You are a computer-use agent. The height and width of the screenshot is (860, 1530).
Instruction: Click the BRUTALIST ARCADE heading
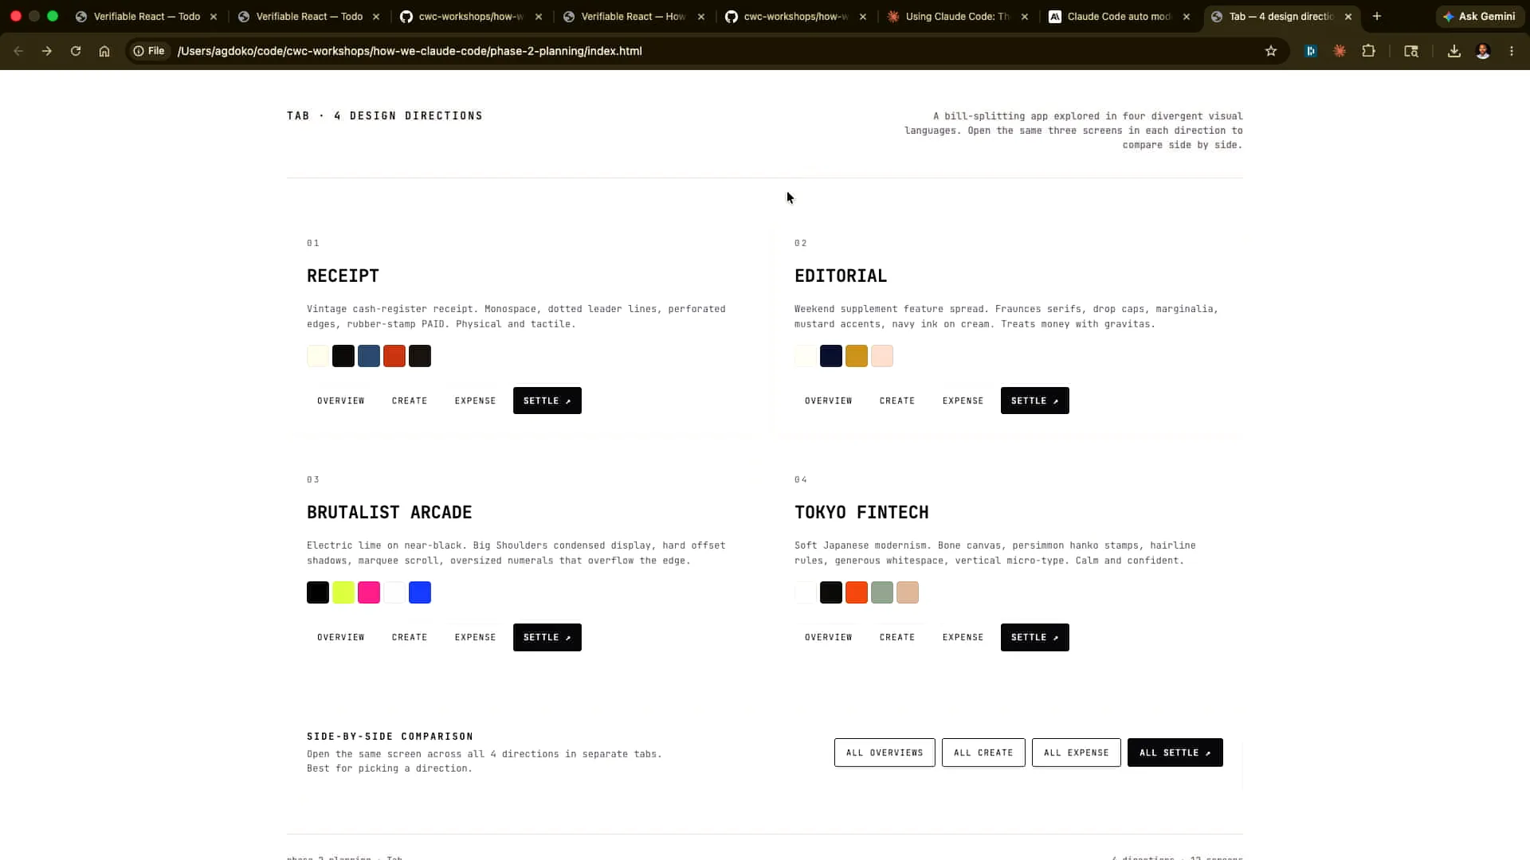(390, 512)
